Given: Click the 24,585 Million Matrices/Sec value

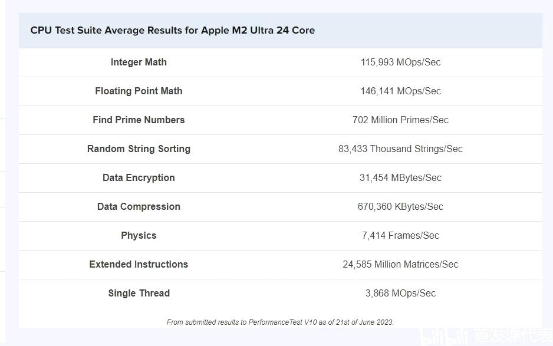Looking at the screenshot, I should coord(400,264).
